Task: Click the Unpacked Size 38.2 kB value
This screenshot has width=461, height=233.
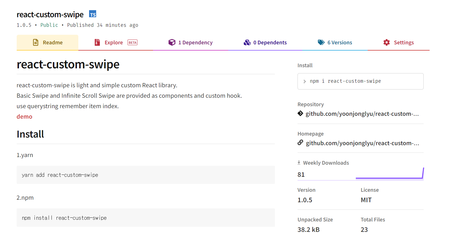Action: [308, 229]
